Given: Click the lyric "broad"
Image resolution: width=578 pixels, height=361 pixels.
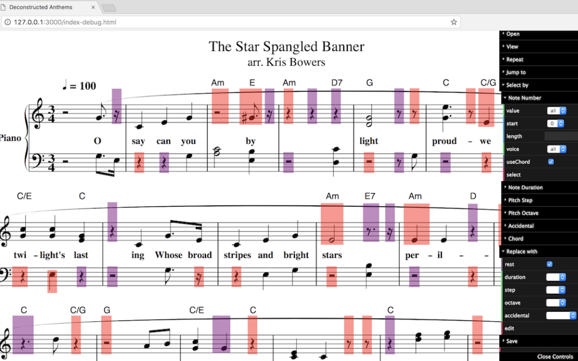Looking at the screenshot, I should pos(200,255).
